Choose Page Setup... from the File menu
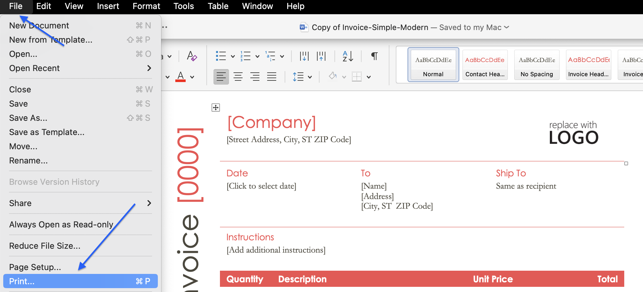This screenshot has height=292, width=643. click(x=81, y=267)
